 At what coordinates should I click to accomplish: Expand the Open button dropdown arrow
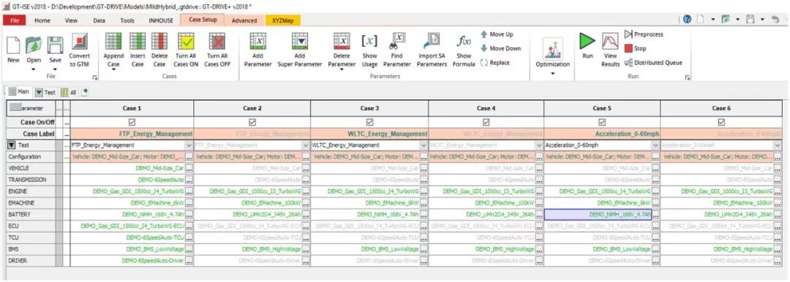click(34, 69)
